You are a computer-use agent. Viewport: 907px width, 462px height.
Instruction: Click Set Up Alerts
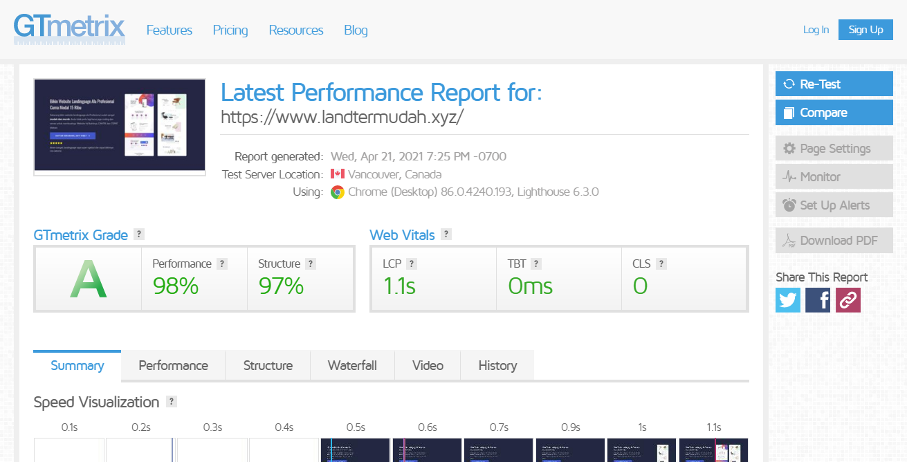834,205
